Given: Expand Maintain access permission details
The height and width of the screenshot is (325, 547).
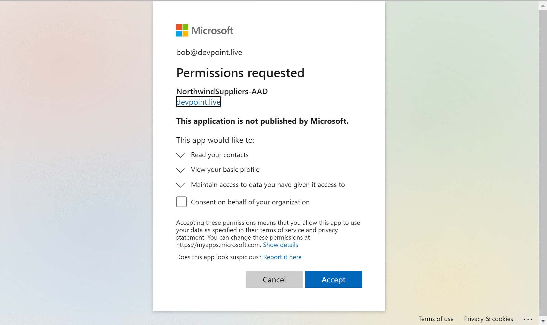Looking at the screenshot, I should click(x=180, y=185).
